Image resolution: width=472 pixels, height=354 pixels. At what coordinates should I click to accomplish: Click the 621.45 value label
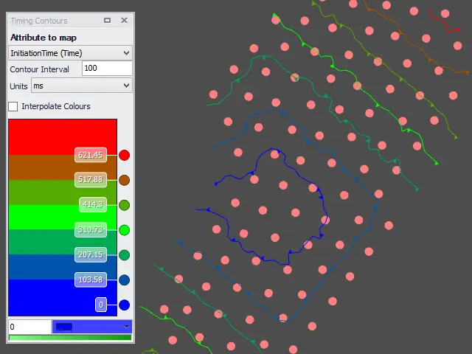(x=91, y=155)
